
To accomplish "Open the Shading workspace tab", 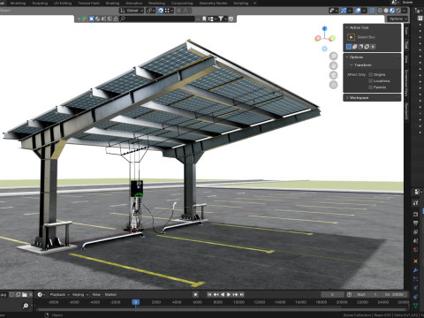I will tap(112, 4).
